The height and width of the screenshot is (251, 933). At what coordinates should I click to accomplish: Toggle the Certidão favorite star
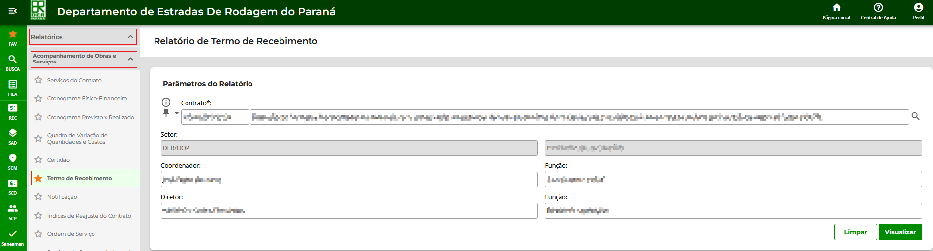38,160
